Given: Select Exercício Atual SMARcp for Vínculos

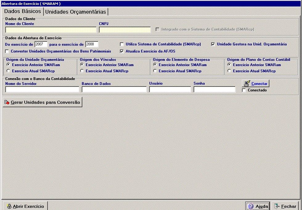Looking at the screenshot, I should point(82,71).
